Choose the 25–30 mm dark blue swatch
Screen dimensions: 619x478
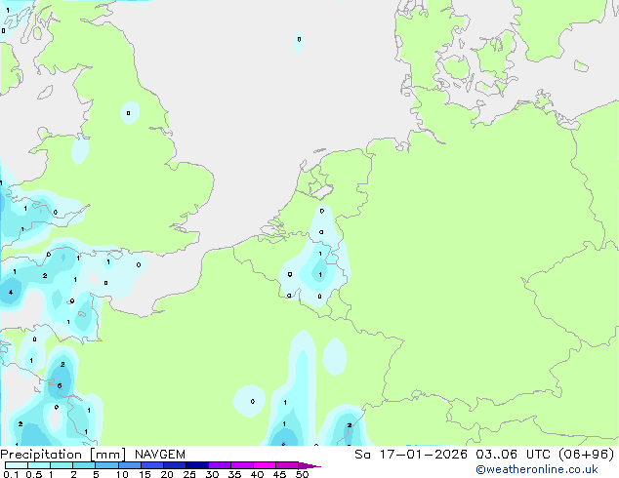(197, 465)
